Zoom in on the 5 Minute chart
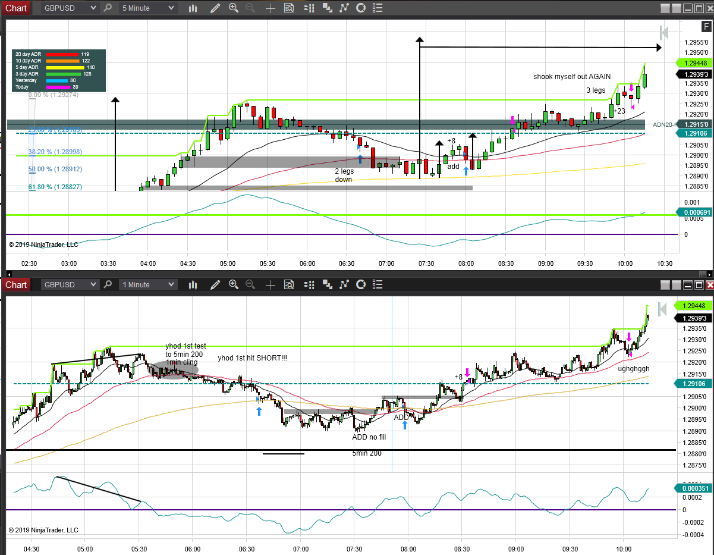 click(233, 8)
